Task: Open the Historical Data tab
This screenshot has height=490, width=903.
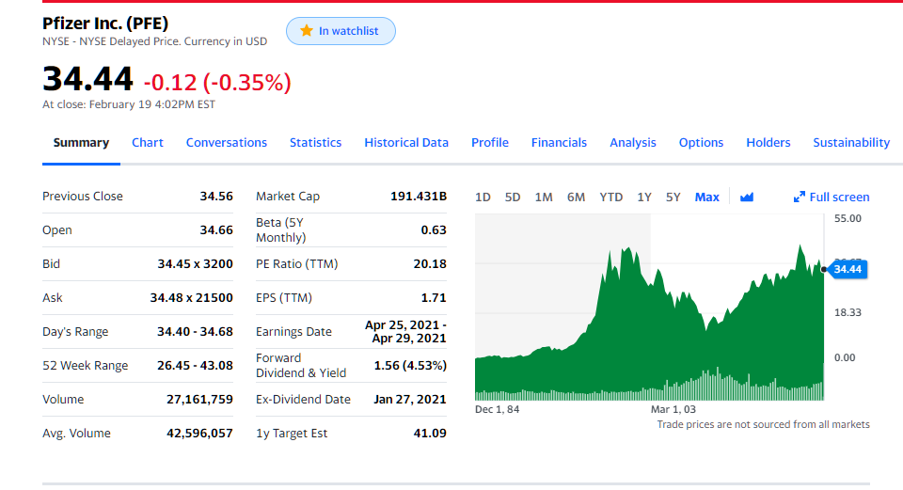Action: [x=406, y=142]
